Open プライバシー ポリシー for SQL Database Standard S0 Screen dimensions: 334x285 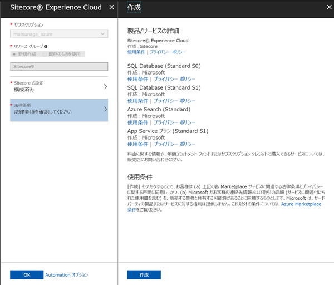click(x=174, y=79)
